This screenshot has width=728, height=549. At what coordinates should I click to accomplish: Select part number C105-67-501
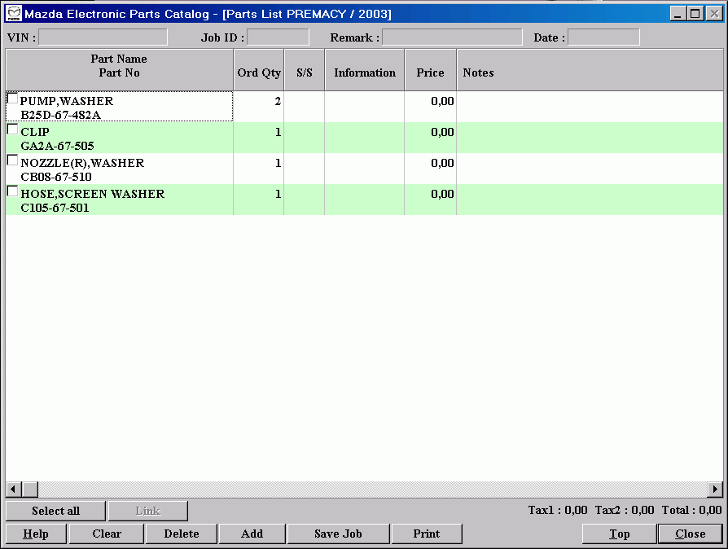[x=55, y=208]
